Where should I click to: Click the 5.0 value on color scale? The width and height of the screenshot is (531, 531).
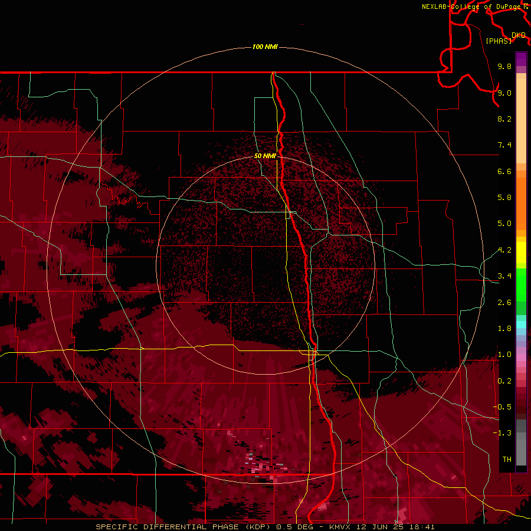coord(504,224)
